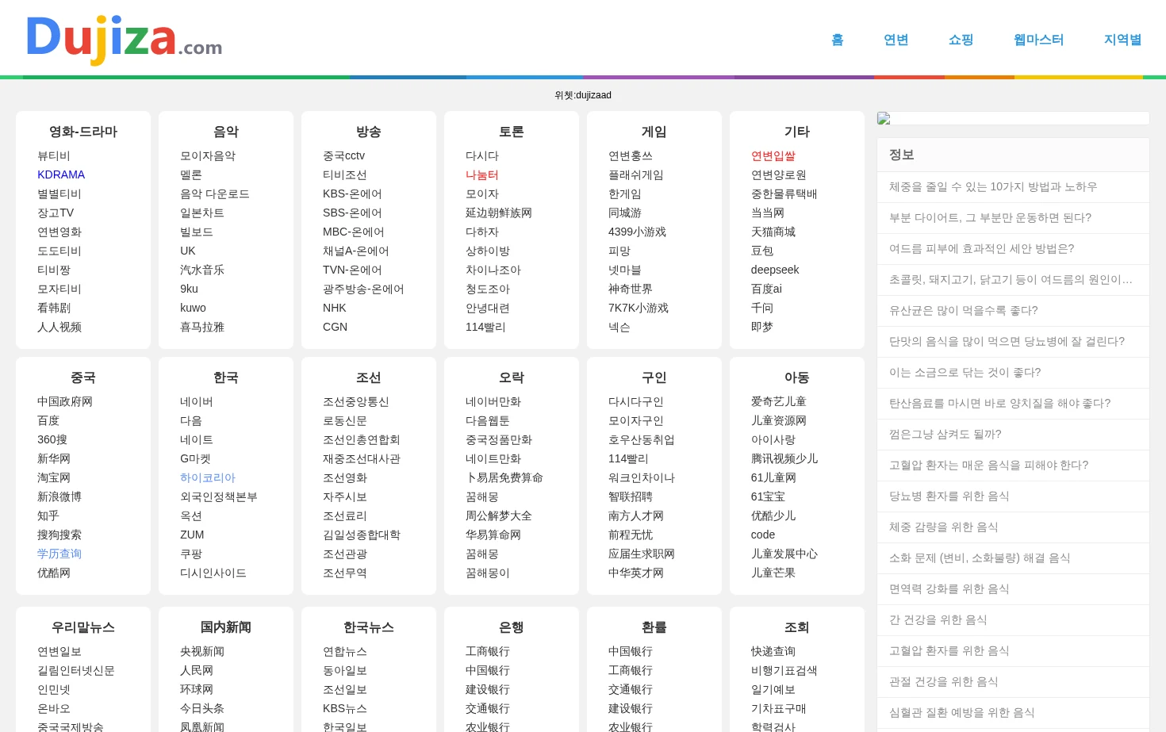The width and height of the screenshot is (1166, 732).
Task: Click the Dujiza.com logo
Action: click(125, 39)
